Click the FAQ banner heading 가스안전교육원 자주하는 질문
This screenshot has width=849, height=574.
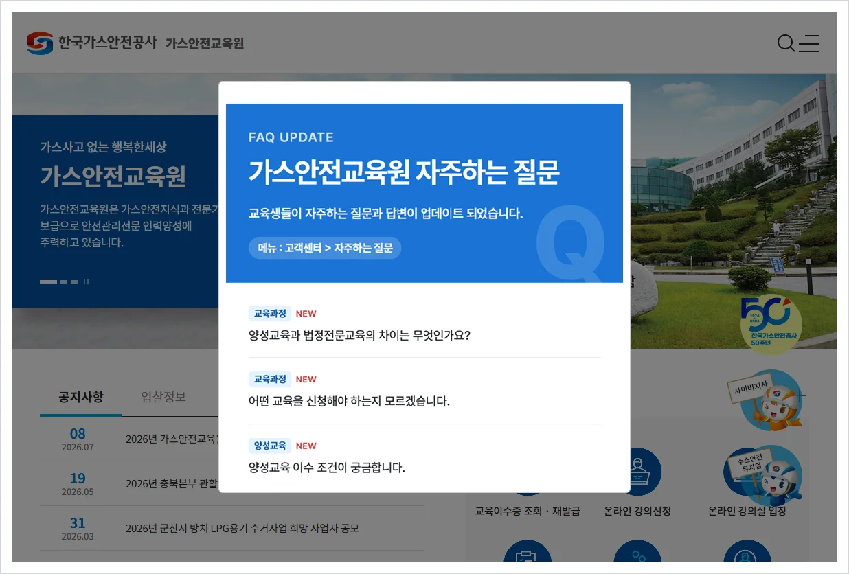pos(404,172)
